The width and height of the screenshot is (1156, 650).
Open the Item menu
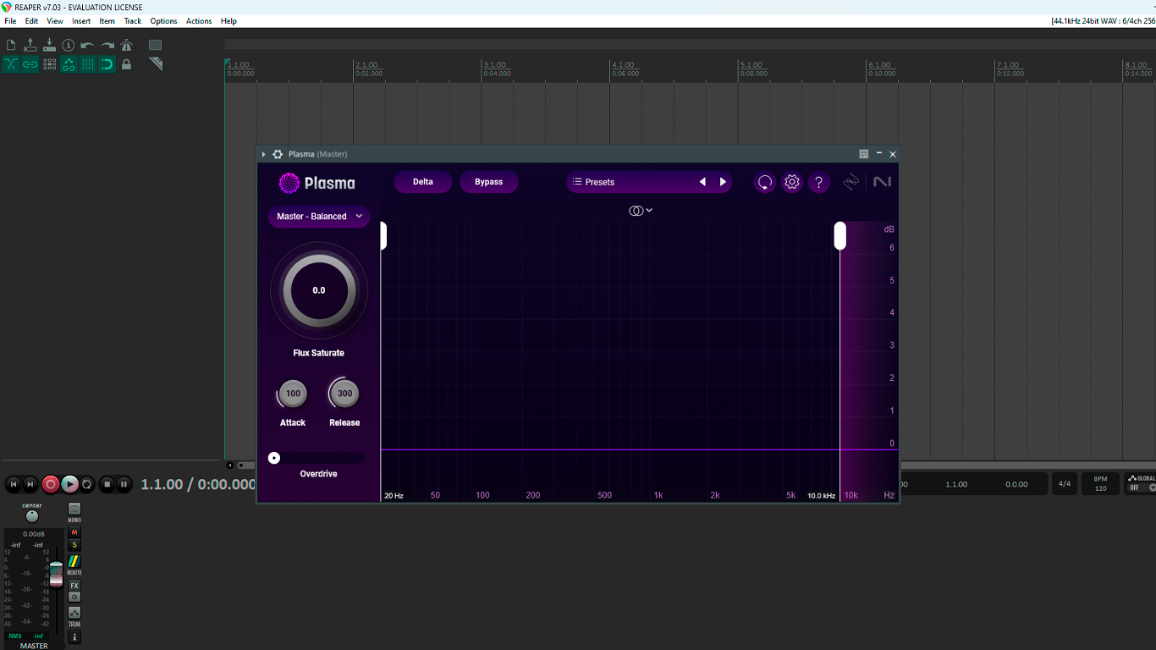(x=107, y=21)
